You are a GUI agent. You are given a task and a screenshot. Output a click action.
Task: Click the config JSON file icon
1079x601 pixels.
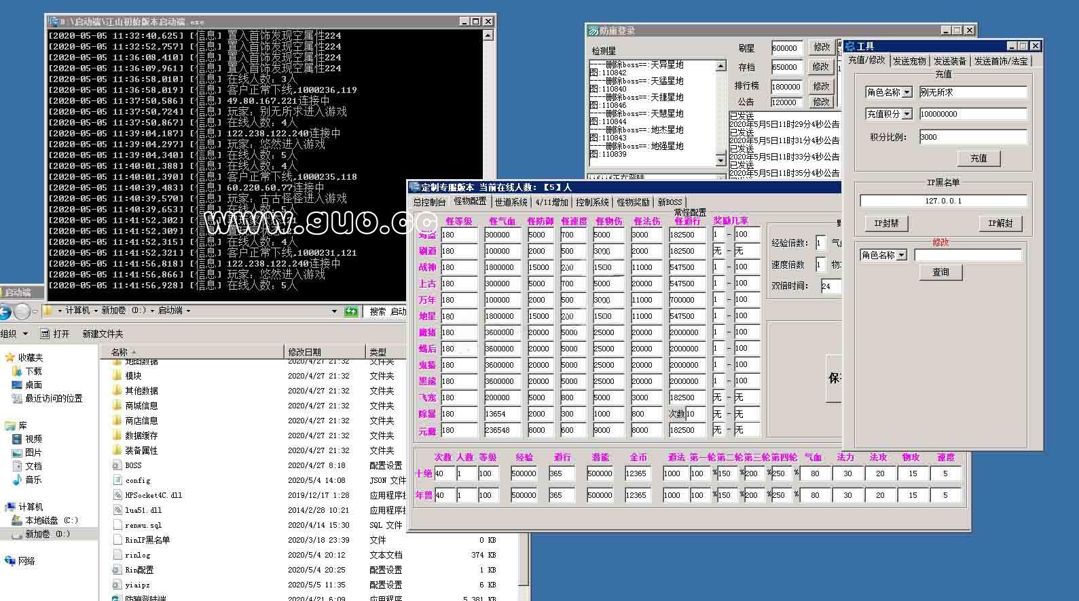117,480
